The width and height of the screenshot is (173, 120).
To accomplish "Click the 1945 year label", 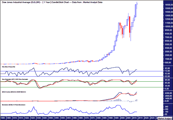I will tap(57, 118).
